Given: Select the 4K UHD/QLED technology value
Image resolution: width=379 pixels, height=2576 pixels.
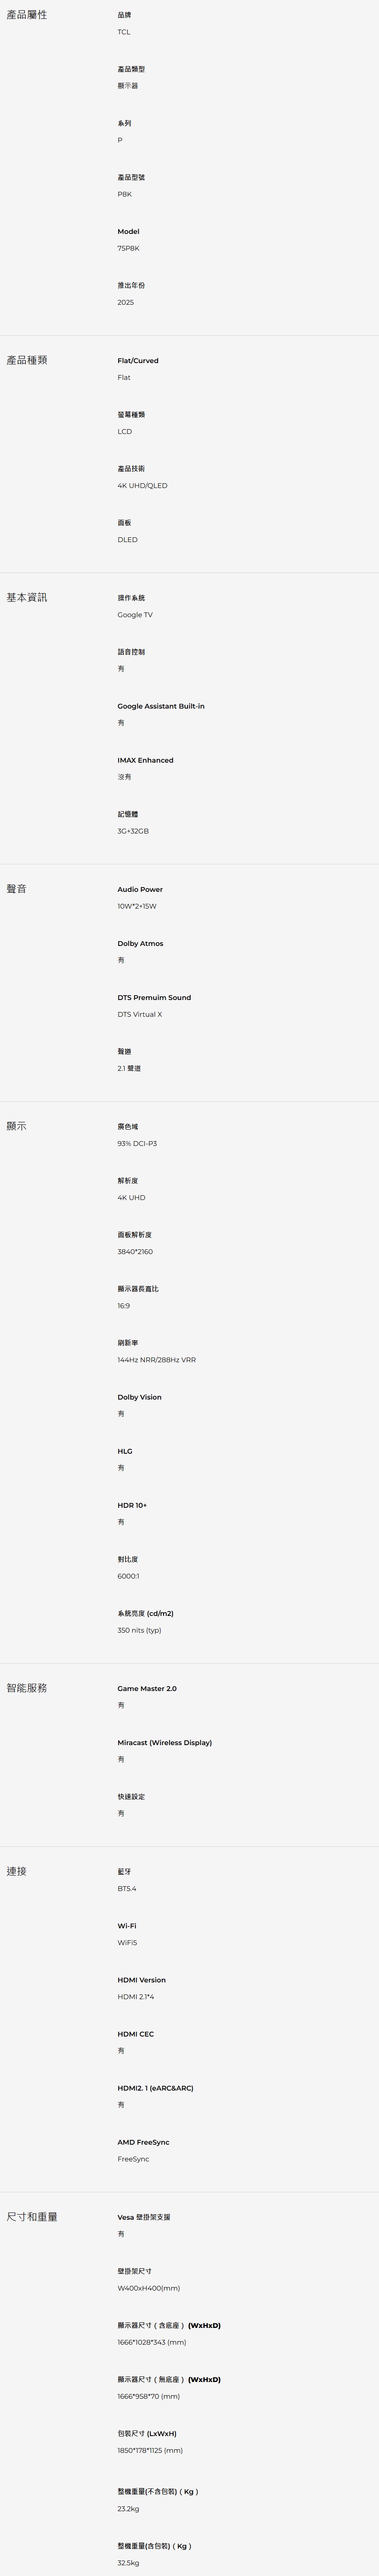Looking at the screenshot, I should coord(143,486).
